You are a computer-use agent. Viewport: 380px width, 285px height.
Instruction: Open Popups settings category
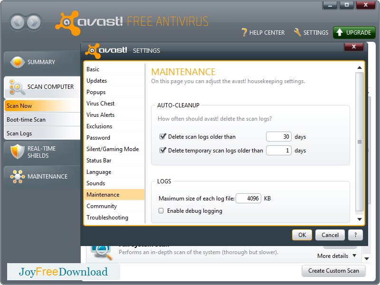click(114, 92)
